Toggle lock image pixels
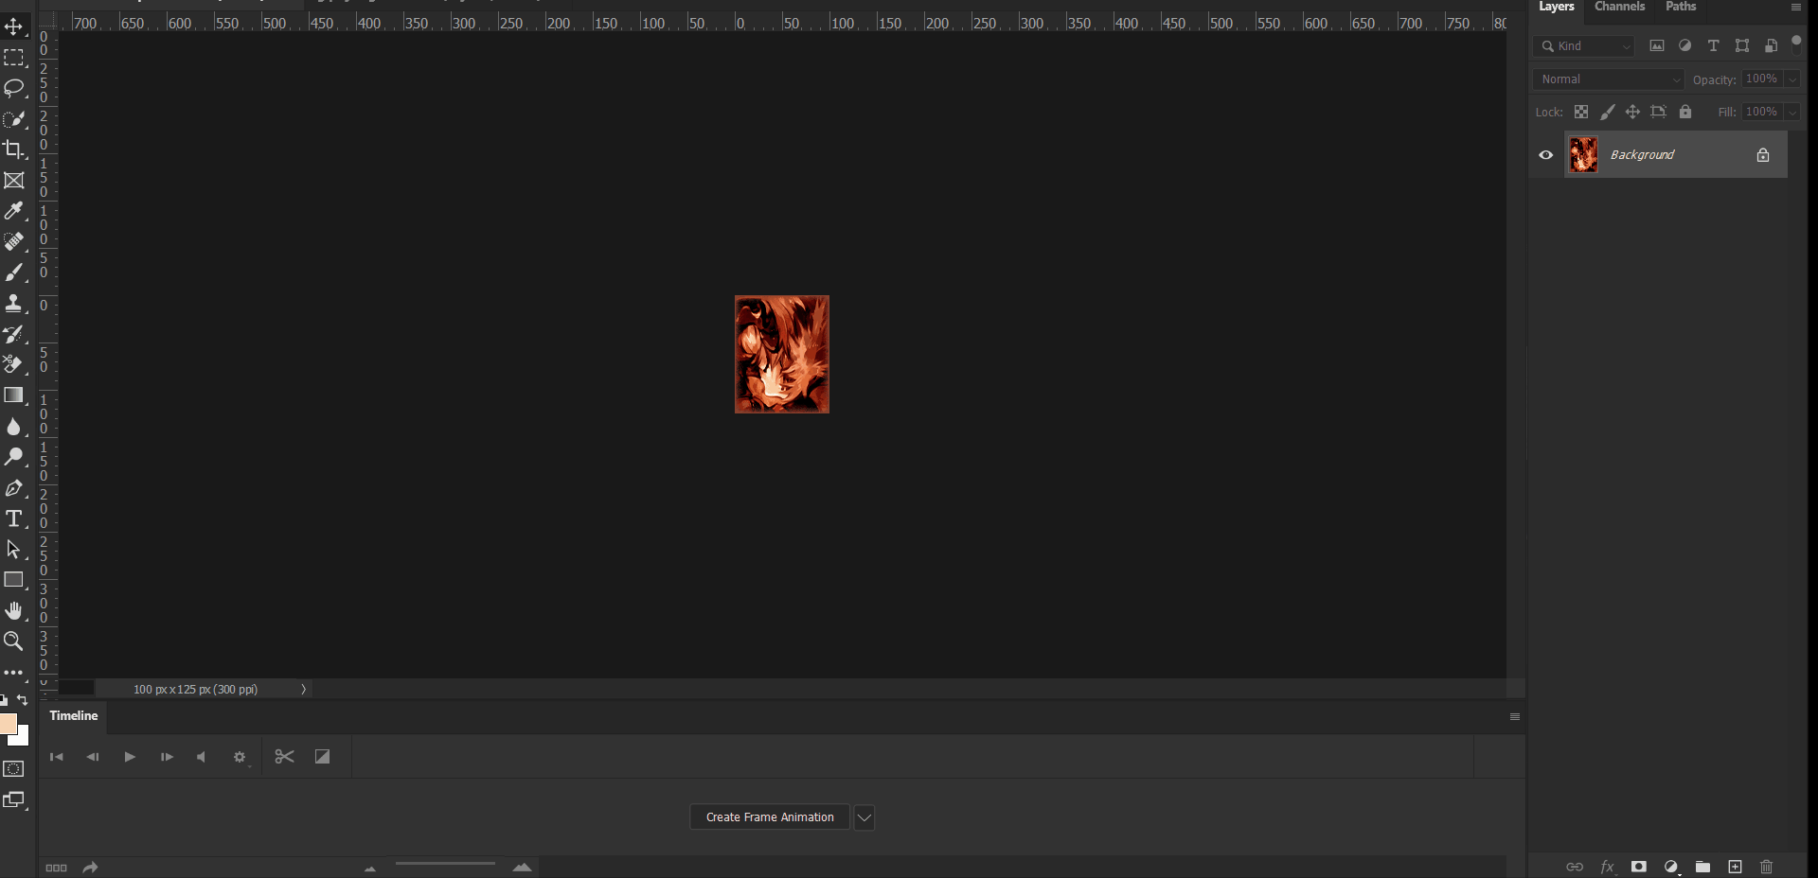Screen dimensions: 1818x878 [1608, 112]
